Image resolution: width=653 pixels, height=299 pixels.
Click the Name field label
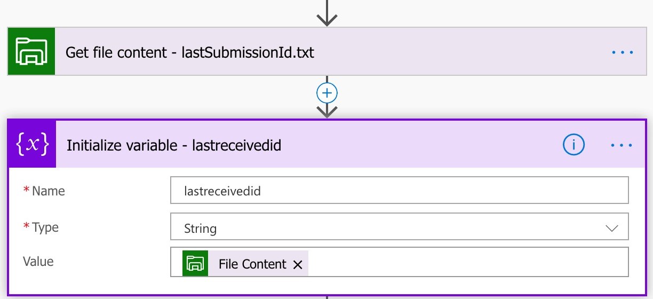point(48,191)
